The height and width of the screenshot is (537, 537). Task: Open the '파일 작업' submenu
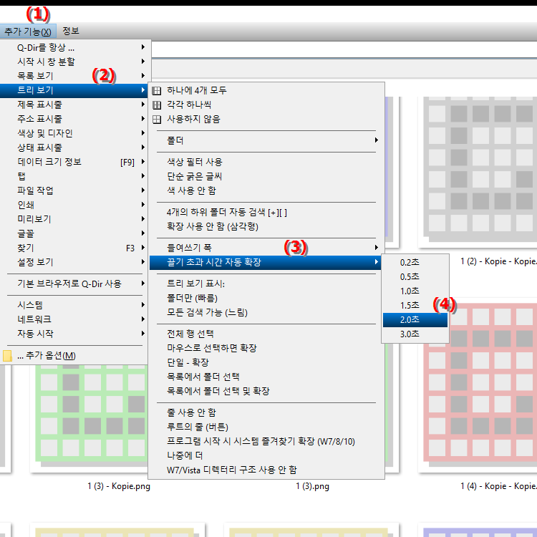pos(74,190)
